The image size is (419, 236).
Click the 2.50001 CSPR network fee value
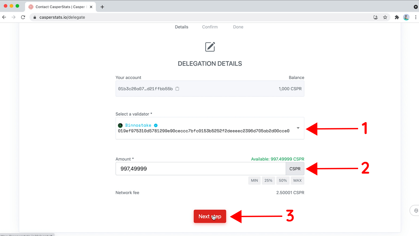coord(290,192)
